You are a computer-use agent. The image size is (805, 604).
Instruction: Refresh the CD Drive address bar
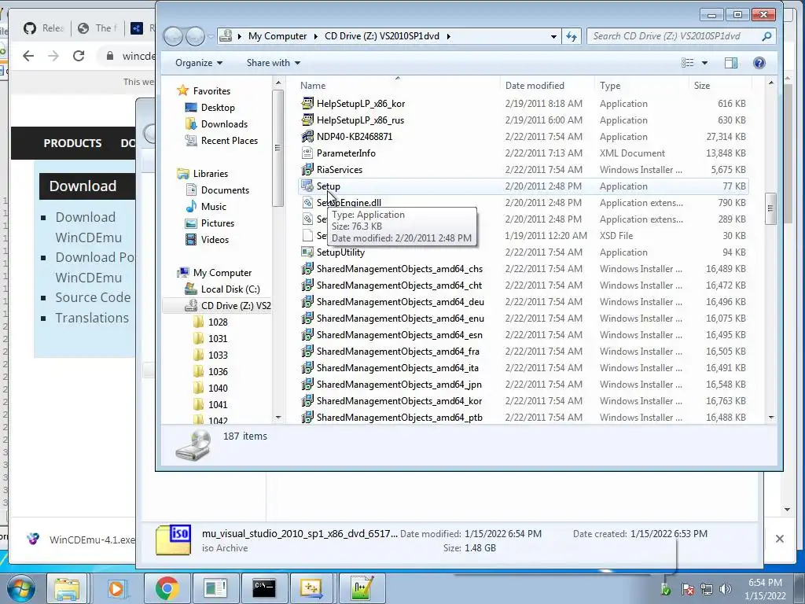(x=572, y=36)
